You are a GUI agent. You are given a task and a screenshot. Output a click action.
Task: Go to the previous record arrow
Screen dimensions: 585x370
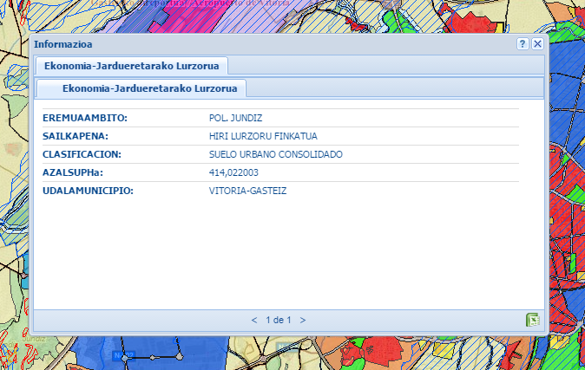[254, 320]
